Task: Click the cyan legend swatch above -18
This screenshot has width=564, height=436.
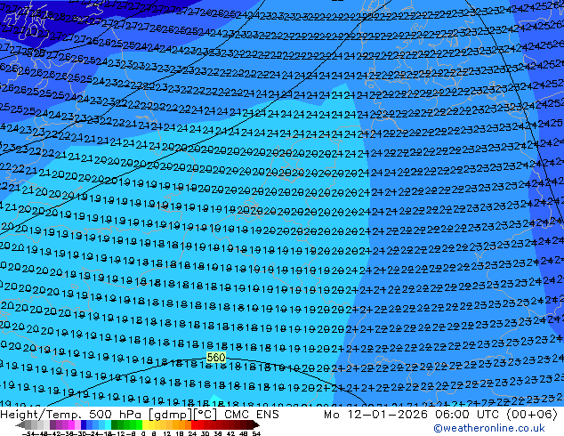Action: 108,425
